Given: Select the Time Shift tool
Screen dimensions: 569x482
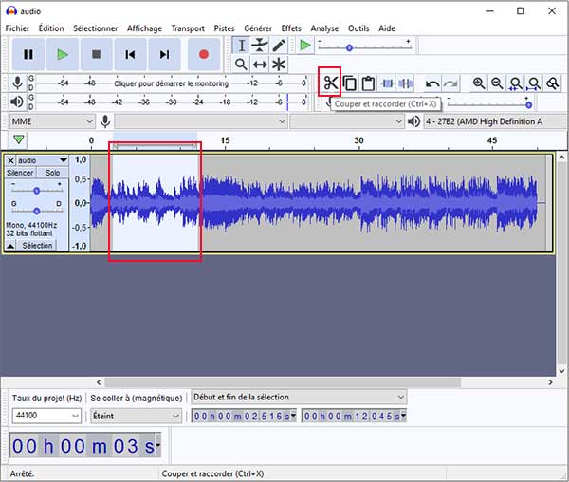Looking at the screenshot, I should [260, 65].
